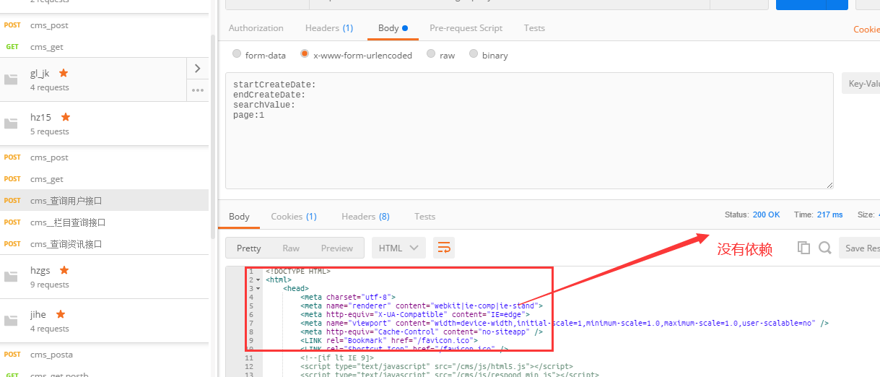Click inside the bulk-edit body text area
The width and height of the screenshot is (880, 377).
click(x=529, y=131)
